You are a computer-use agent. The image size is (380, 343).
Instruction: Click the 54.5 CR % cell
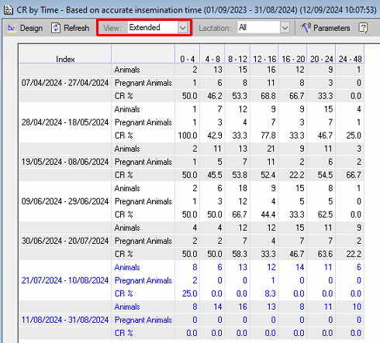[322, 175]
